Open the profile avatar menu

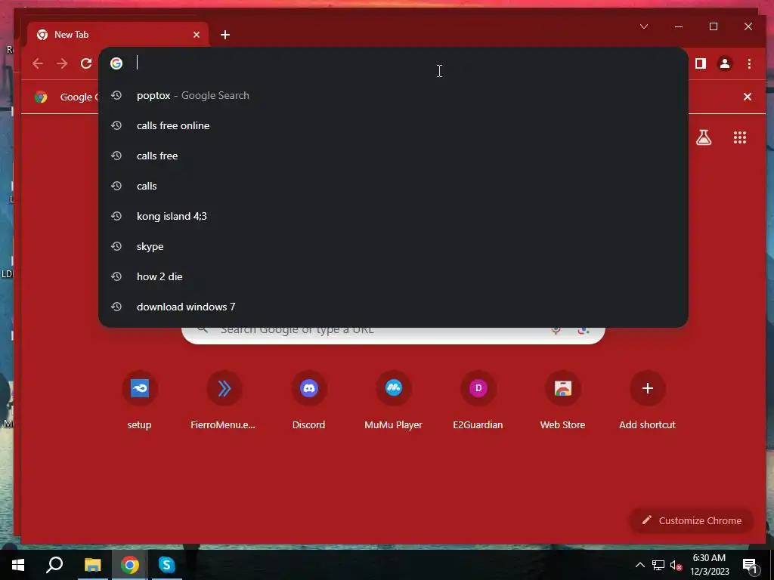pyautogui.click(x=725, y=63)
